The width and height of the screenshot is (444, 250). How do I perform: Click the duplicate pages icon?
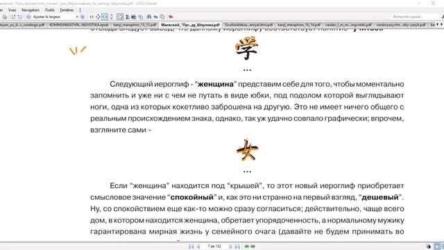pos(162,17)
